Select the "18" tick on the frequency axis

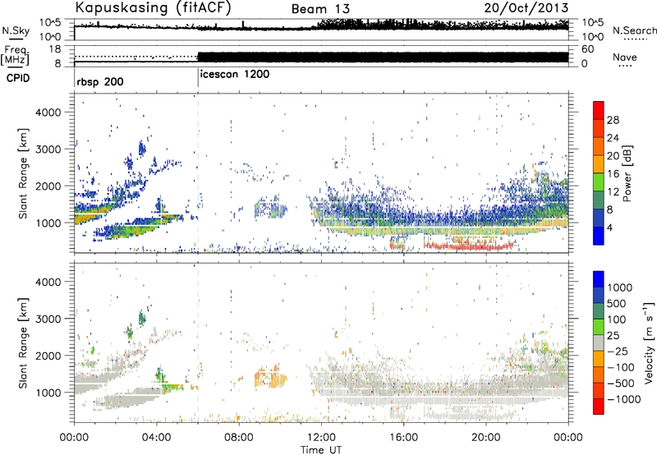coord(55,49)
